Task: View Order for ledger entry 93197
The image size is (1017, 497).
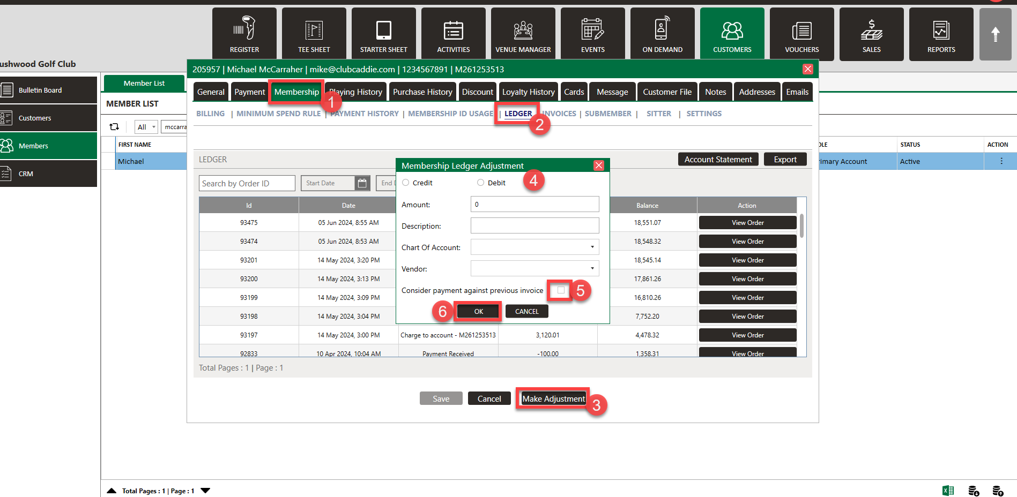Action: pos(748,335)
